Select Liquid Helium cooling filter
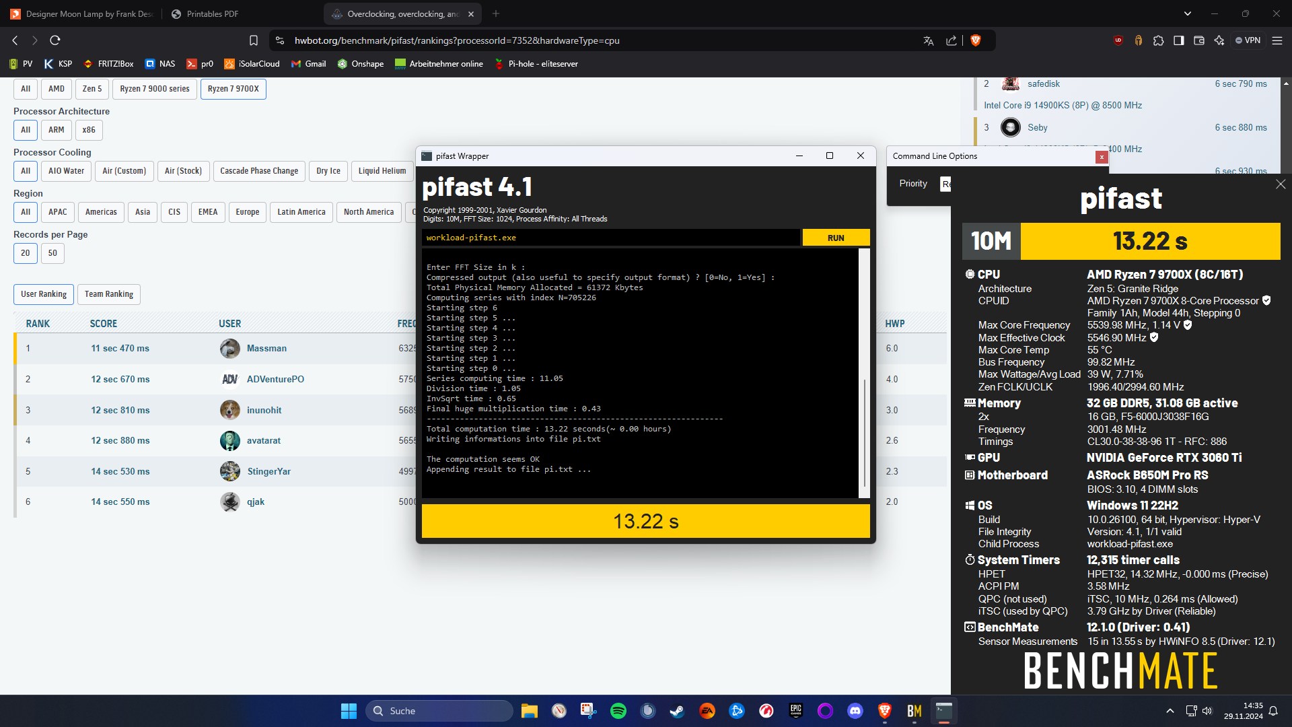 point(382,171)
